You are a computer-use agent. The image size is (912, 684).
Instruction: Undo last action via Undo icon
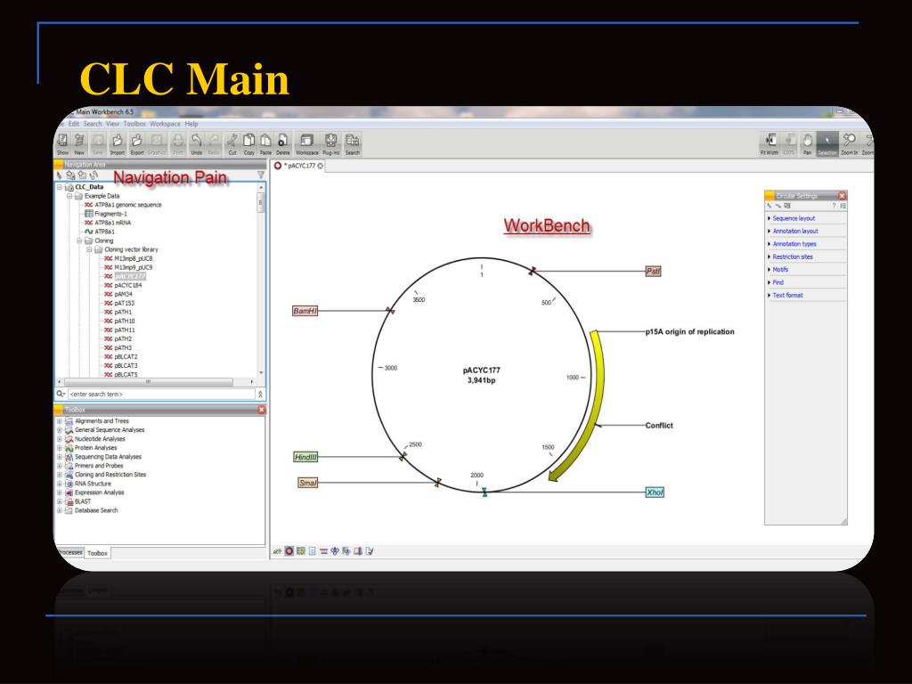[x=197, y=143]
